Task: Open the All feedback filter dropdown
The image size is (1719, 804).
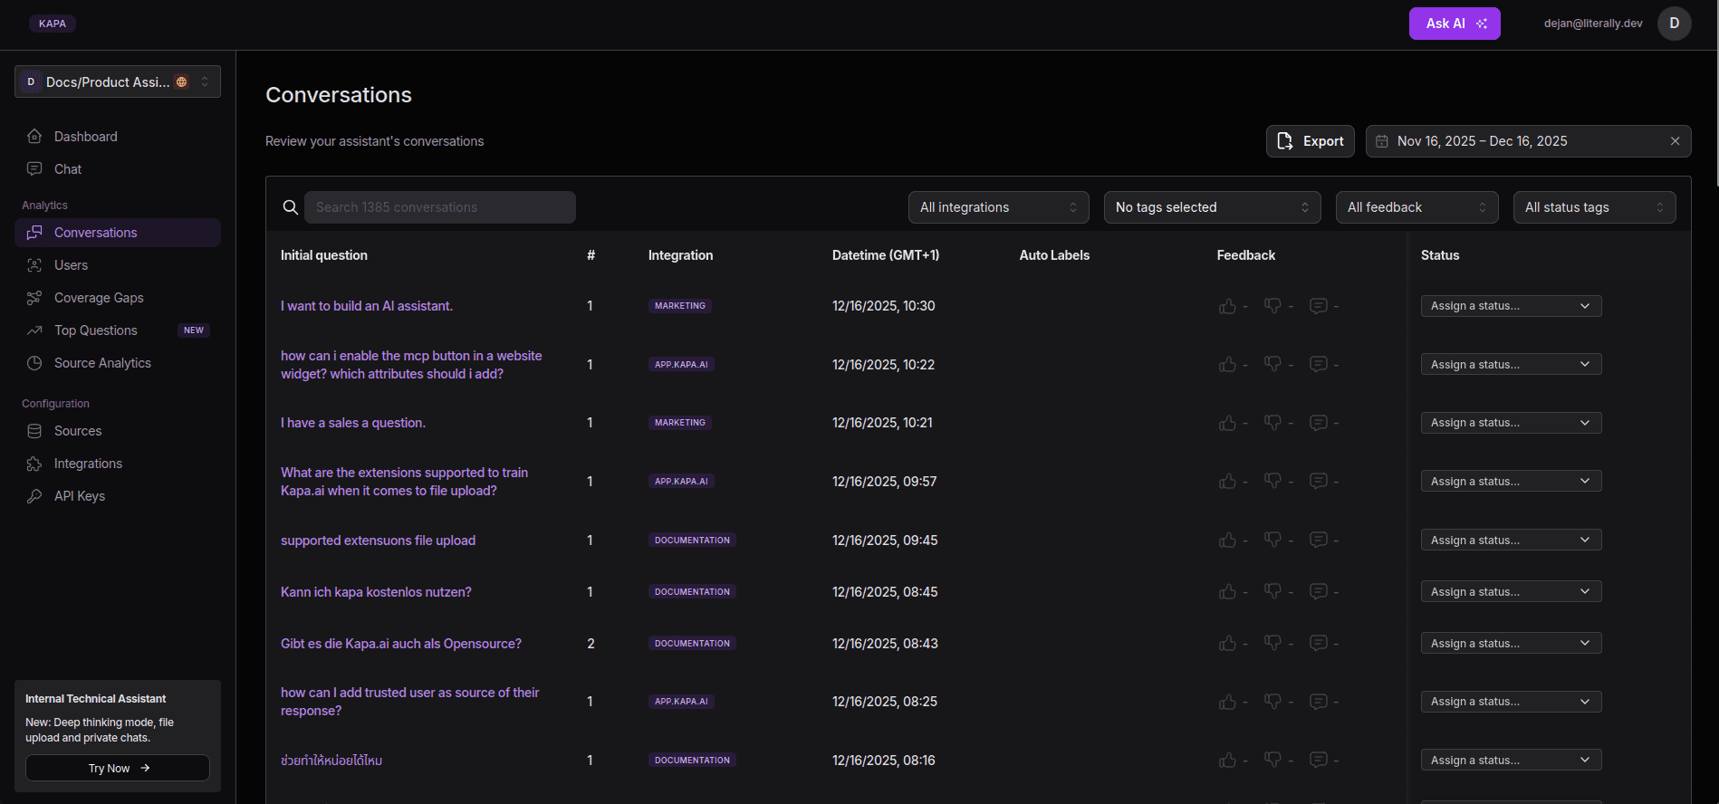Action: 1417,207
